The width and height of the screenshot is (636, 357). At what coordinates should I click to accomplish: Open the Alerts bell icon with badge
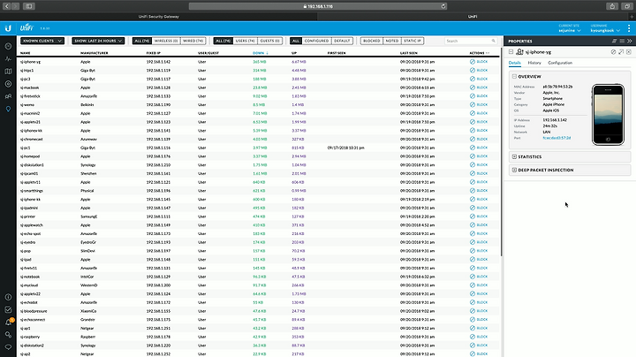click(9, 323)
